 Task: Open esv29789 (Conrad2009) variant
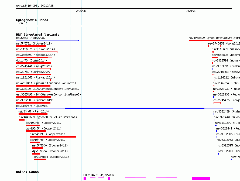coord(33,72)
